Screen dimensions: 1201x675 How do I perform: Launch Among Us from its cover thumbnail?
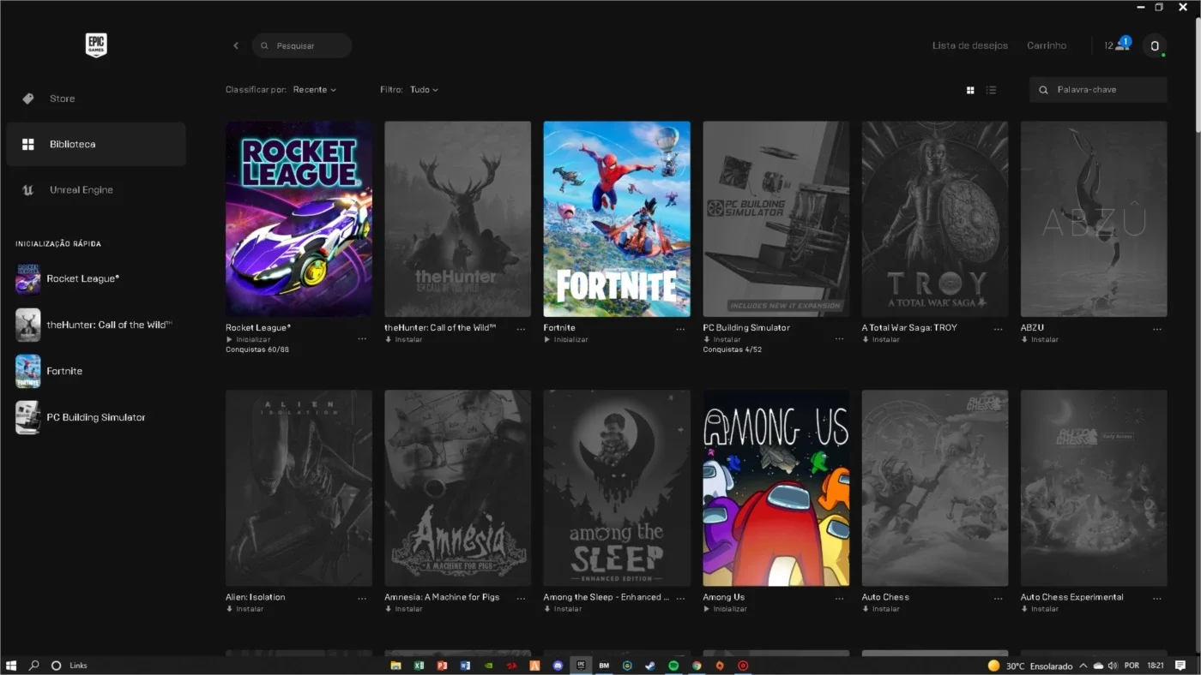(x=776, y=488)
